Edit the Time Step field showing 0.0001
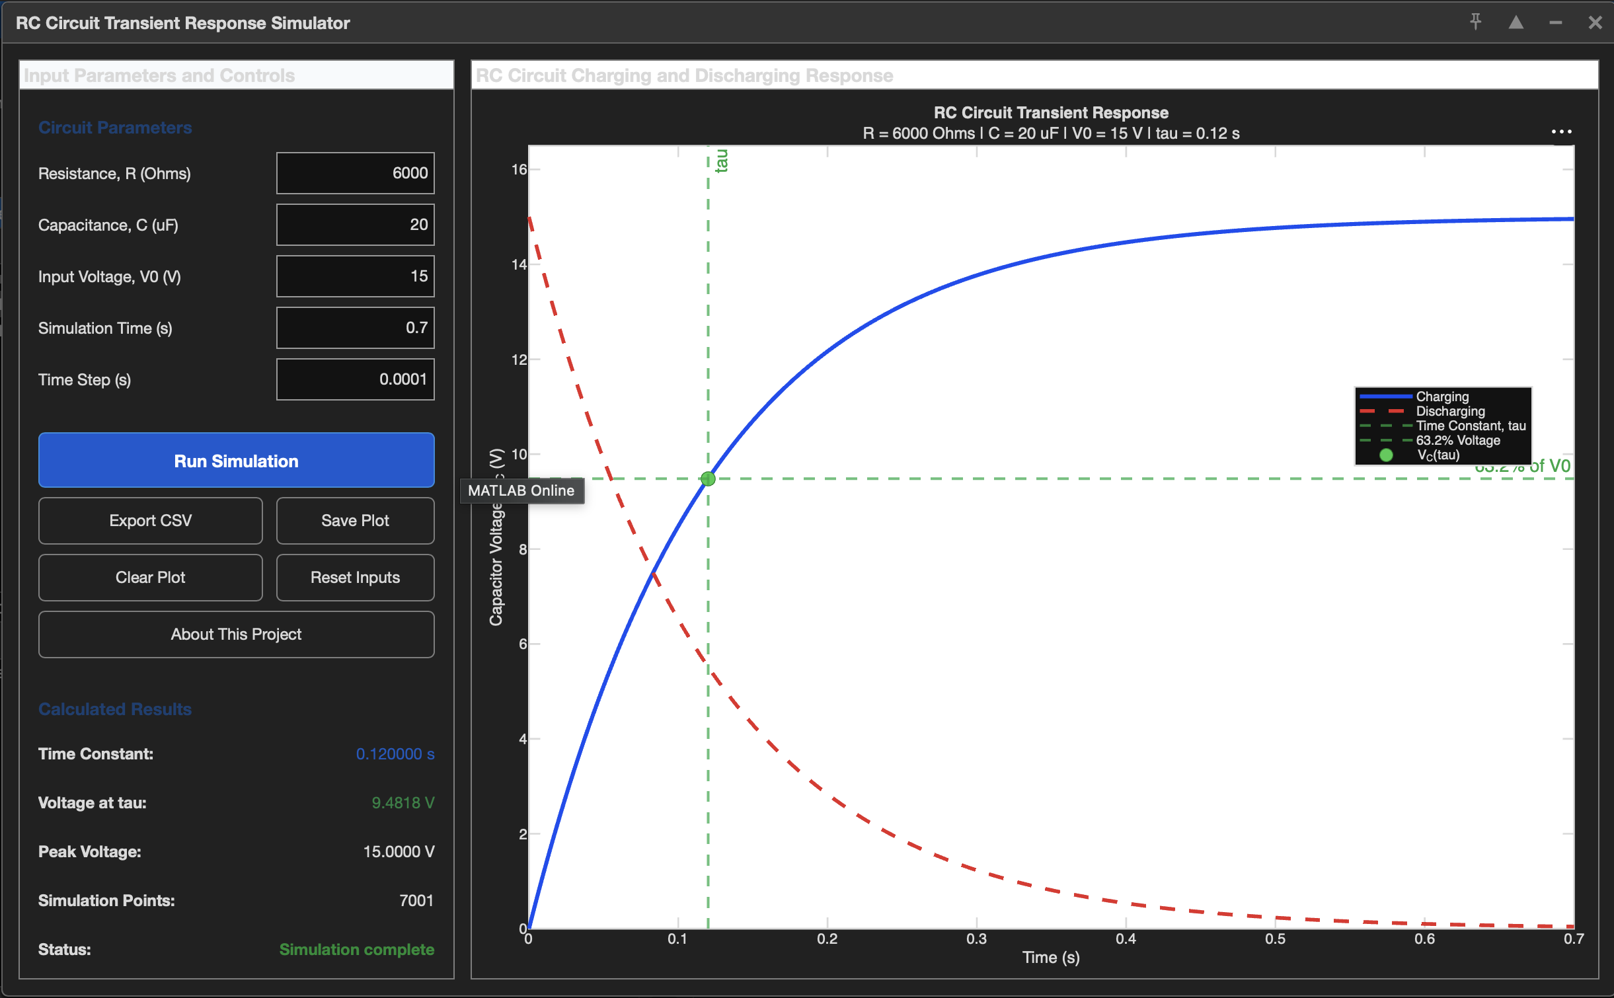This screenshot has width=1614, height=998. tap(355, 379)
